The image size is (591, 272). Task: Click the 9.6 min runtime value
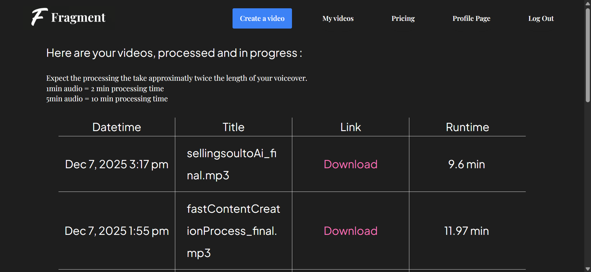point(466,164)
